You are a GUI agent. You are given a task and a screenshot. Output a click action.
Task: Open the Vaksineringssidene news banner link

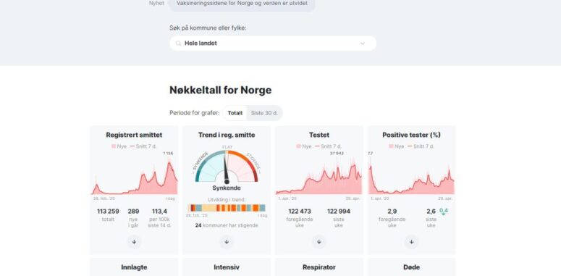pos(242,4)
